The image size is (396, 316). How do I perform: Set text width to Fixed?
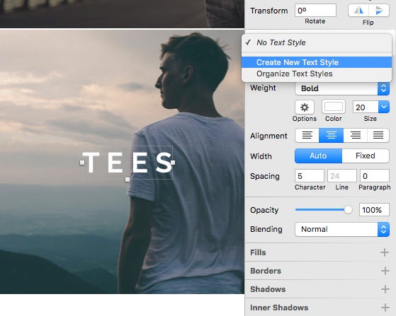tap(366, 156)
